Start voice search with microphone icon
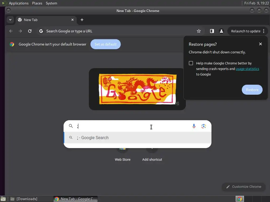Image resolution: width=270 pixels, height=202 pixels. click(194, 126)
